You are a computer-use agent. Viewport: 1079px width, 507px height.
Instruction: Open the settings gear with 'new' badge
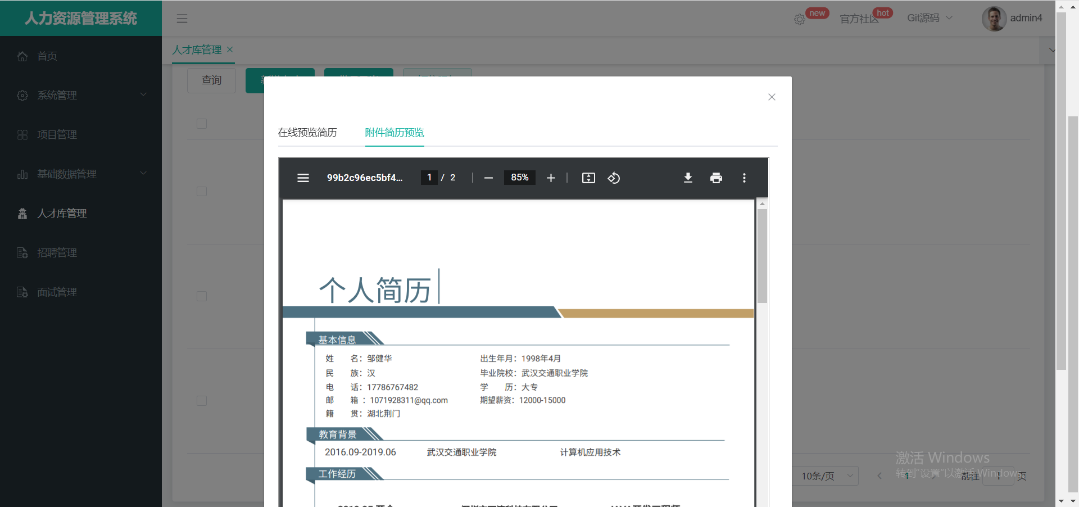click(799, 19)
